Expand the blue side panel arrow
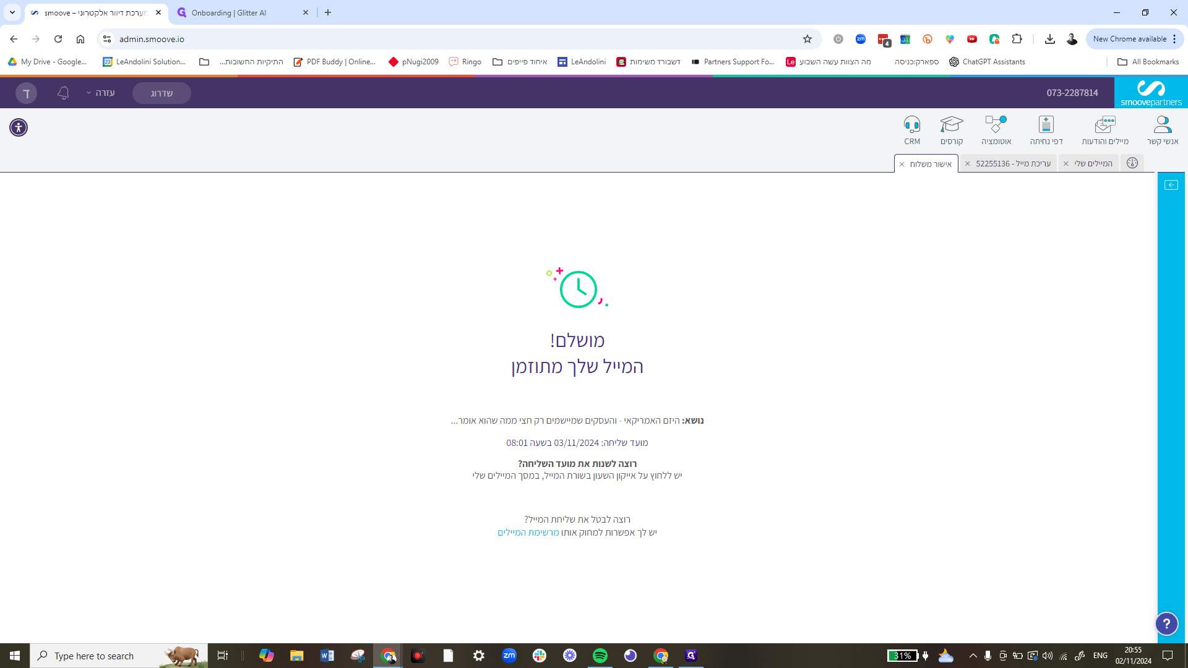Screen dimensions: 1188x668 (x=1171, y=185)
